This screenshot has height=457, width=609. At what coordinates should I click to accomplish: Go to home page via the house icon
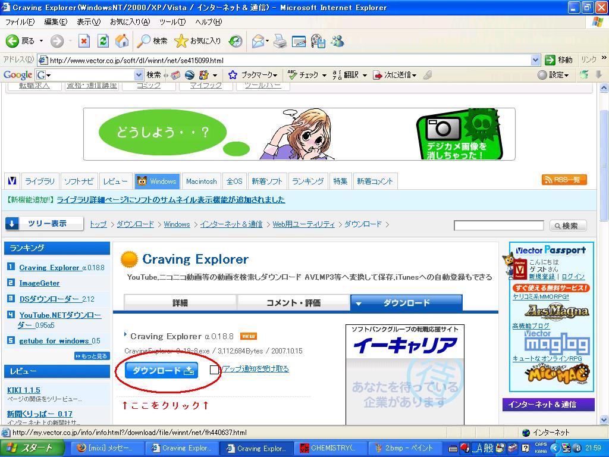pos(122,41)
